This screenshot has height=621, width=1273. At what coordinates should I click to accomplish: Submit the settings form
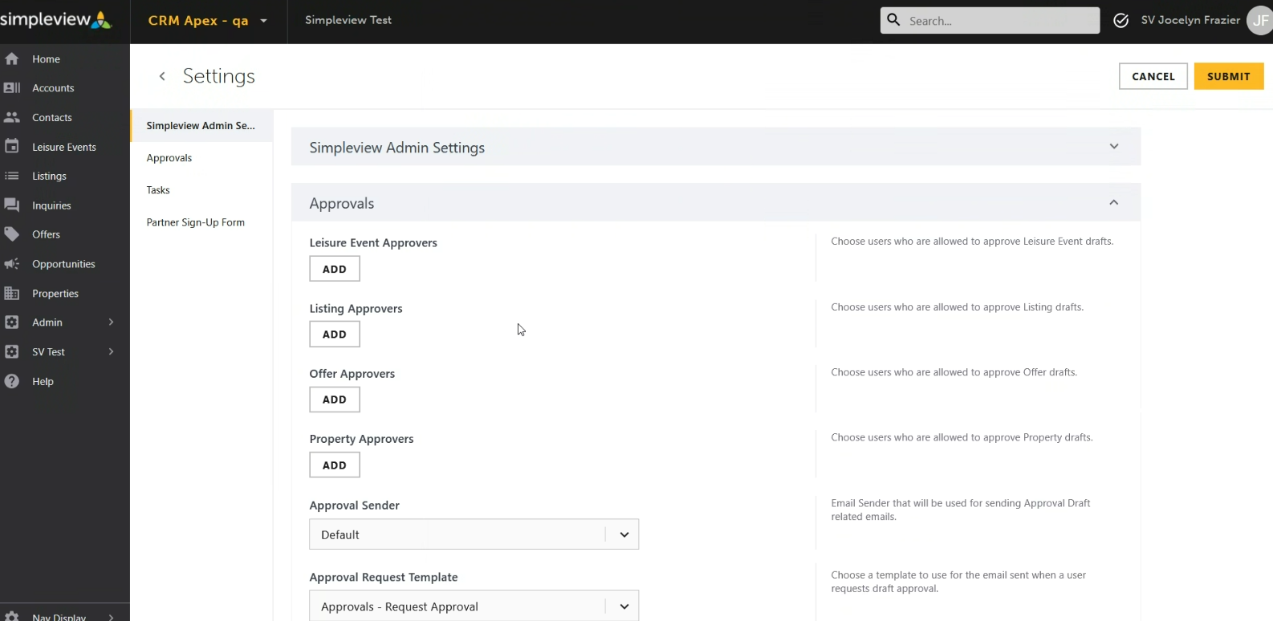tap(1229, 76)
